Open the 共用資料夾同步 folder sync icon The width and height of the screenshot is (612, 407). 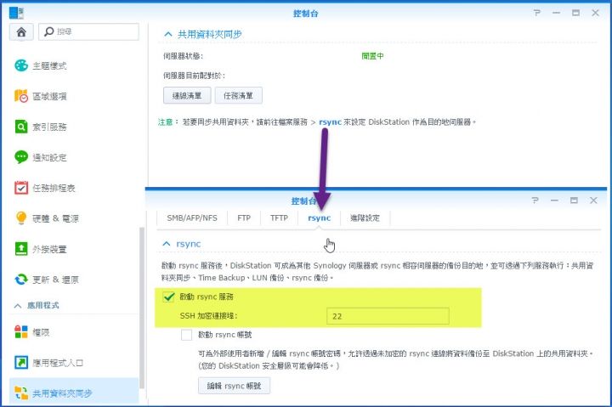(21, 393)
